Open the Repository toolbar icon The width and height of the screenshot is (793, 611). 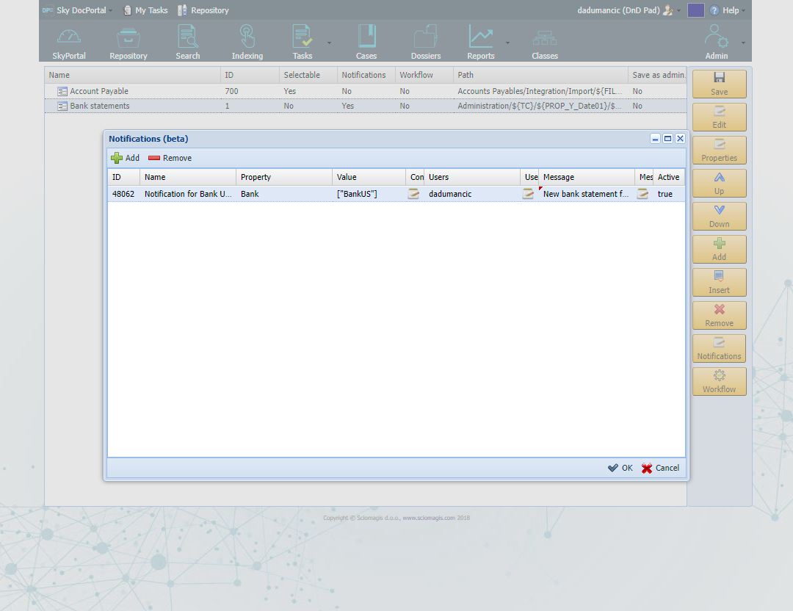pos(128,41)
